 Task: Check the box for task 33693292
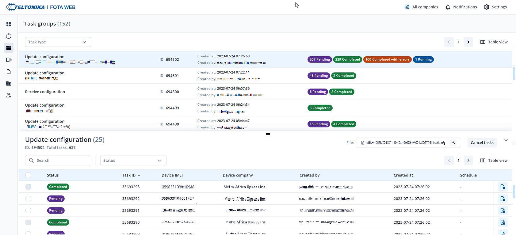pyautogui.click(x=28, y=199)
